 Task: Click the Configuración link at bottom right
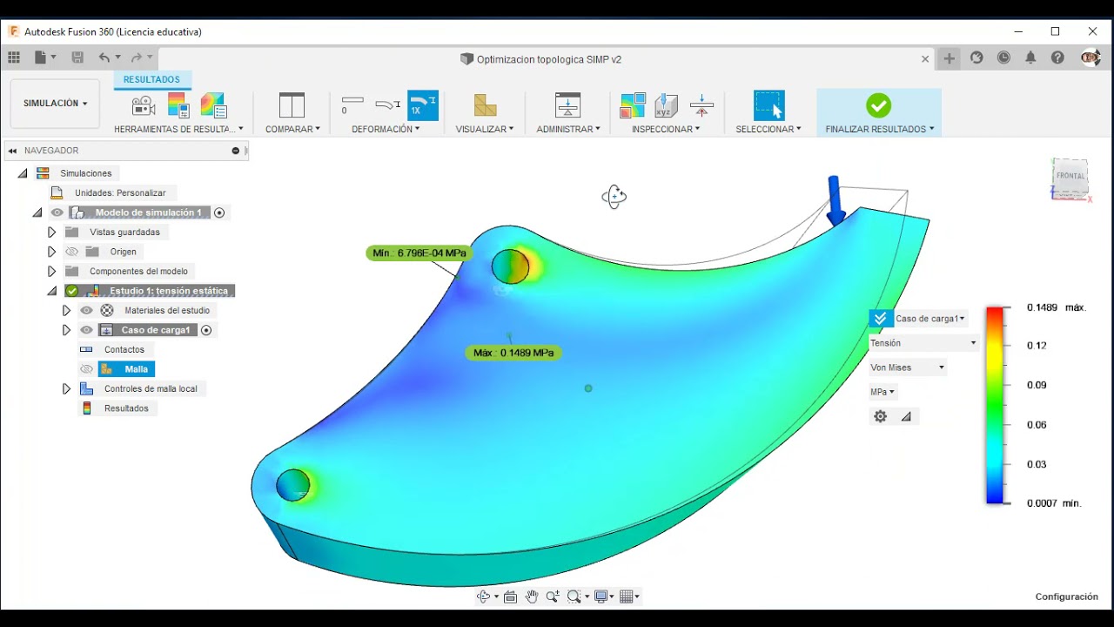(x=1067, y=597)
